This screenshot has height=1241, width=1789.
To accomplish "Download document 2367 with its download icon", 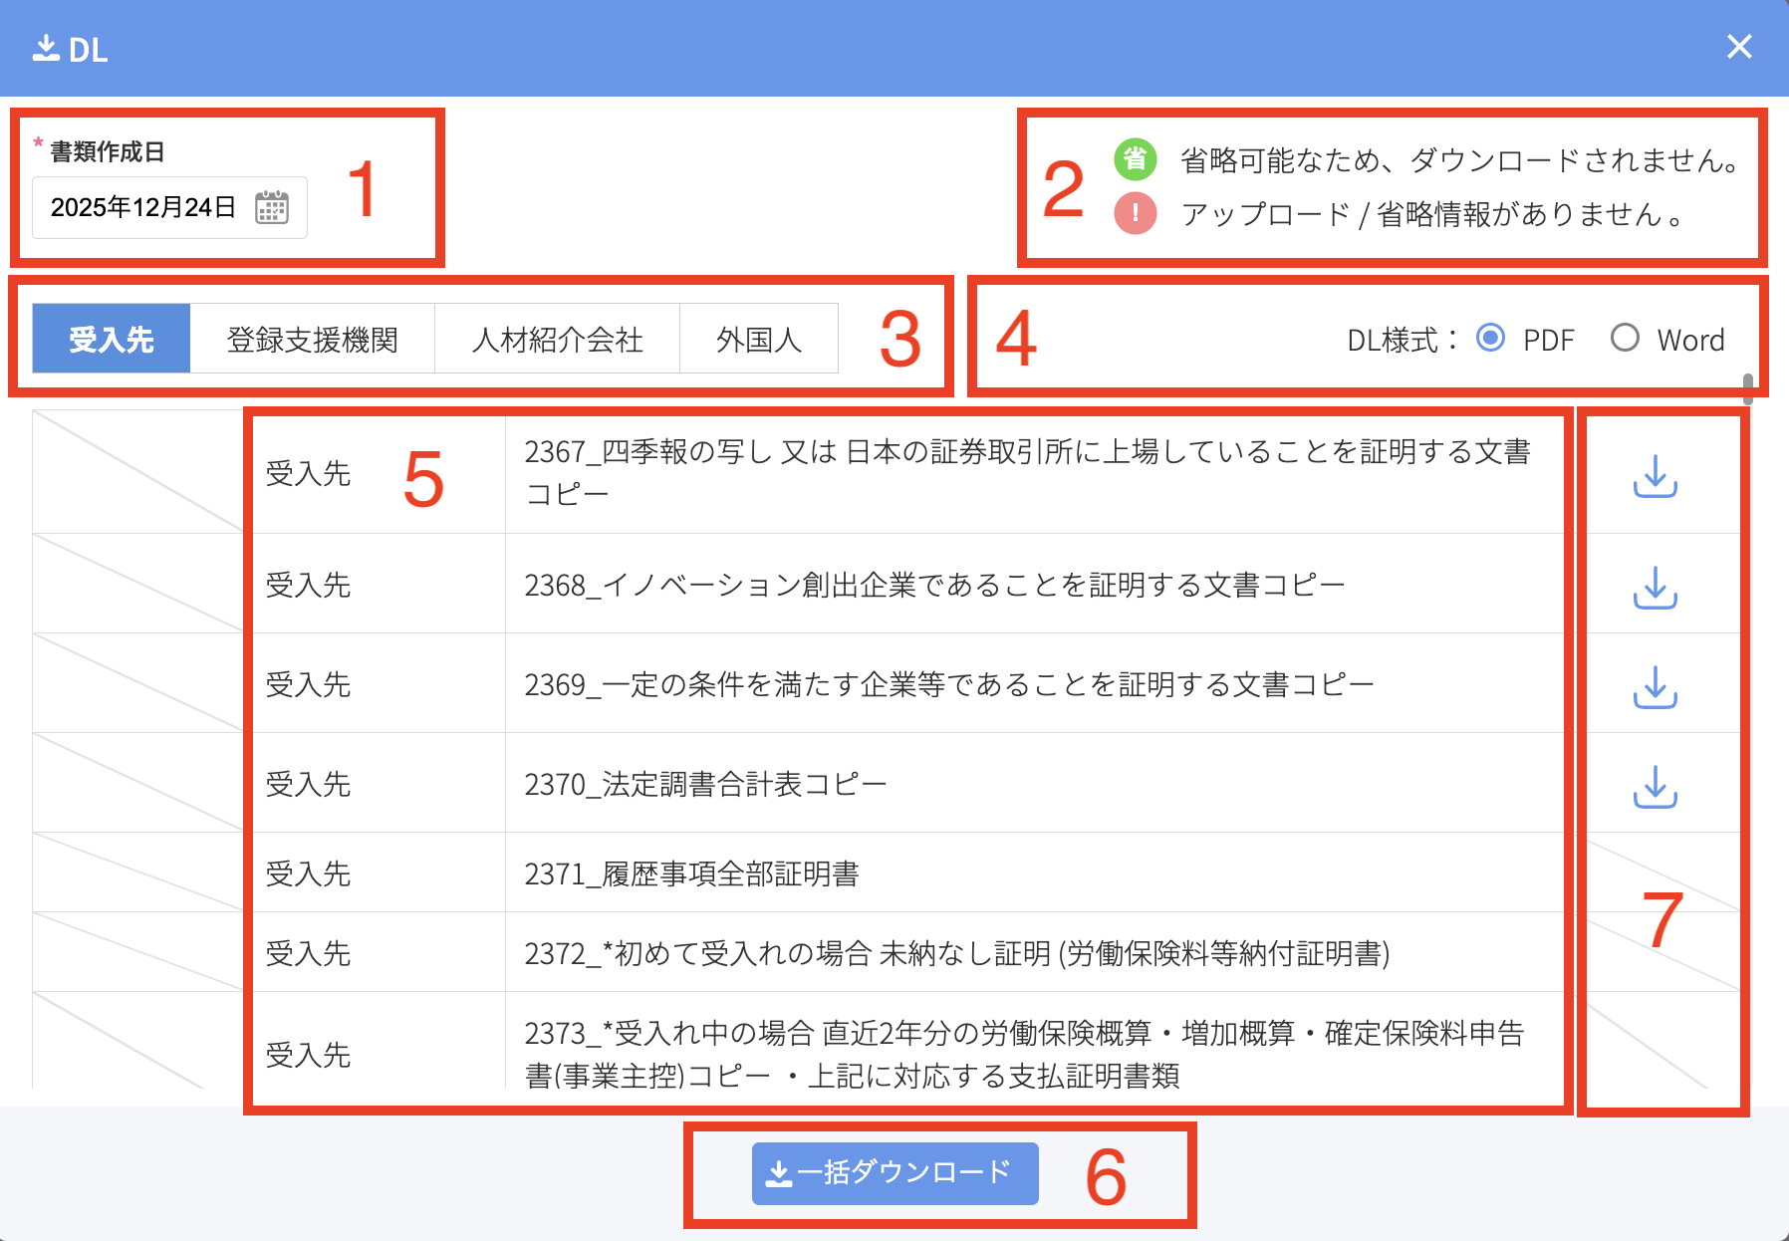I will click(x=1655, y=476).
